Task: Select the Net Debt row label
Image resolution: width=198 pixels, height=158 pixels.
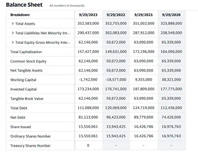Action: 18,118
